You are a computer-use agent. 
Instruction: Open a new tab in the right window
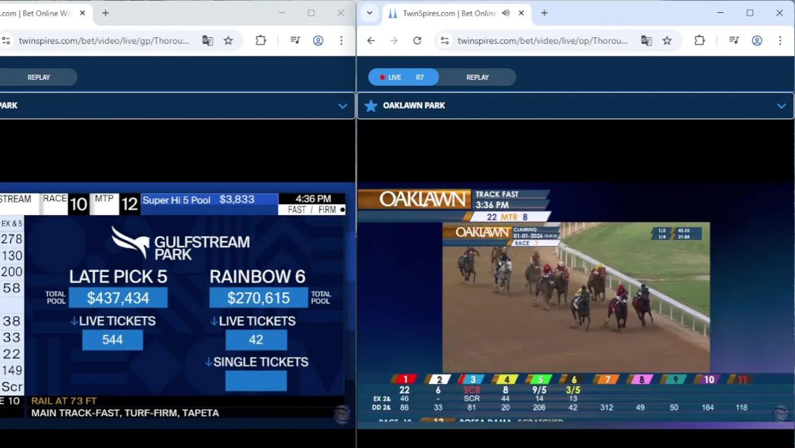(544, 13)
